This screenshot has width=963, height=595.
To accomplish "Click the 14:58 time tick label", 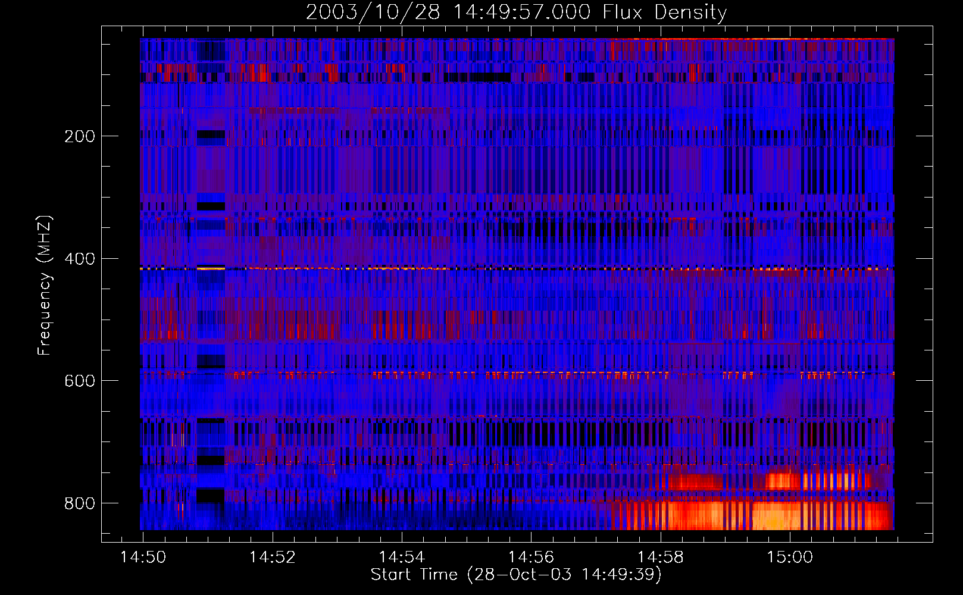I will click(x=660, y=557).
